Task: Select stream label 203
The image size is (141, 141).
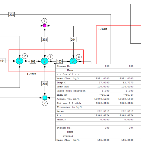Action: click(45, 39)
